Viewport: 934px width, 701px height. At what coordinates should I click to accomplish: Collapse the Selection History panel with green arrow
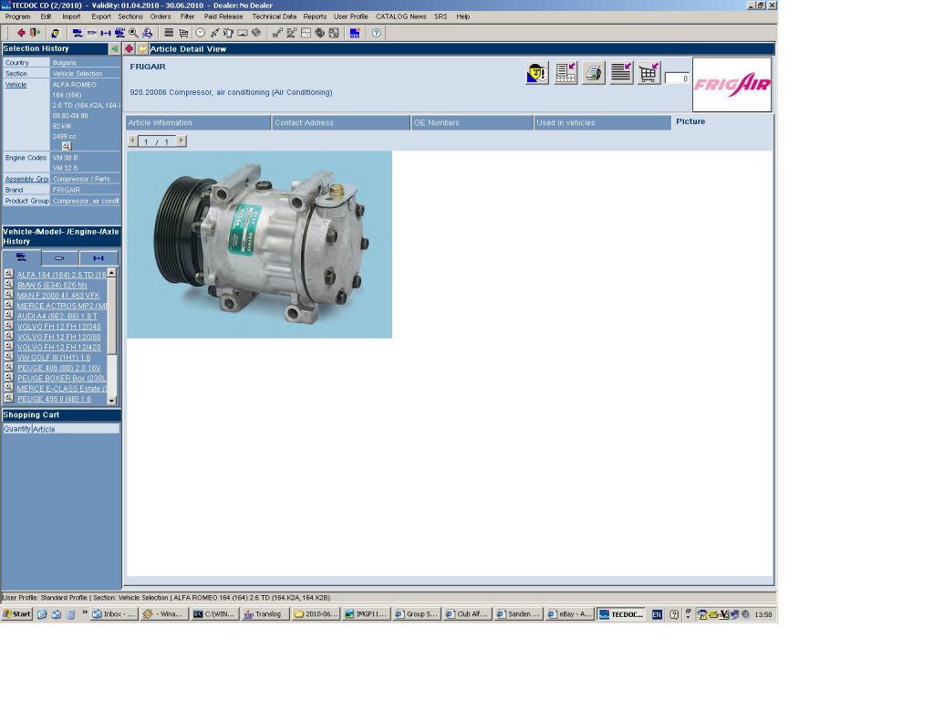pos(114,48)
